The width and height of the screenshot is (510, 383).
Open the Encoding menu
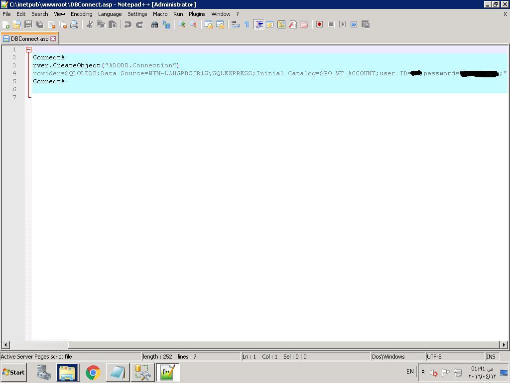click(x=81, y=14)
